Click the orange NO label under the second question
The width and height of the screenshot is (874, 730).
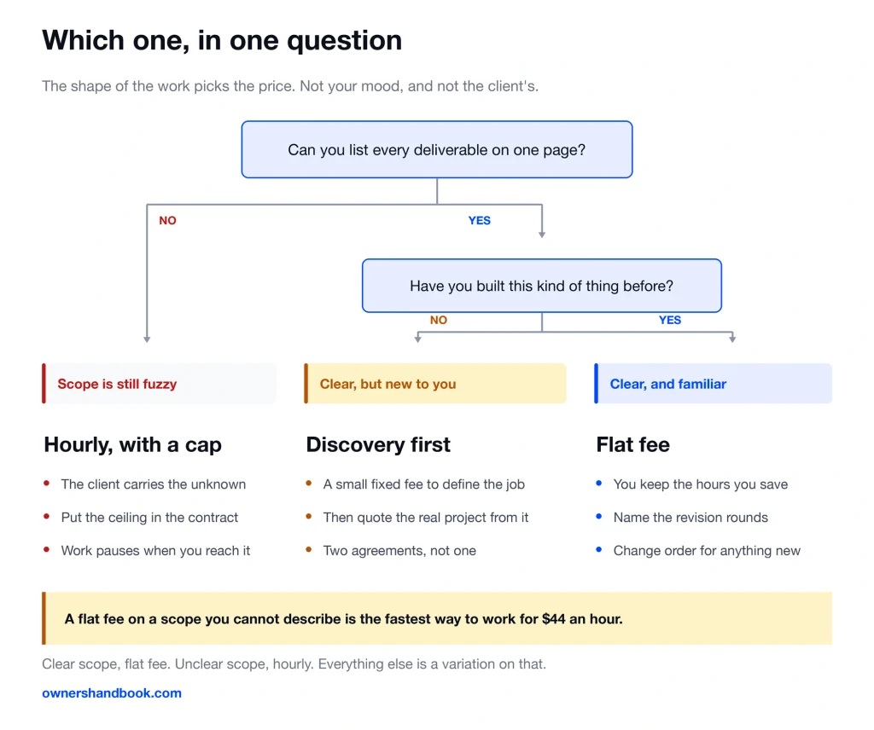pyautogui.click(x=438, y=320)
